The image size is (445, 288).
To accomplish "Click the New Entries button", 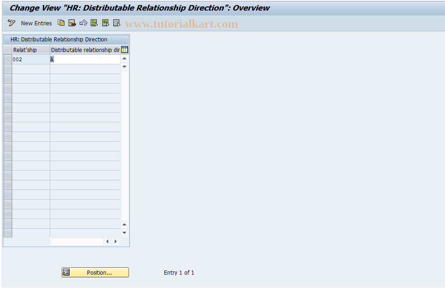I will click(36, 23).
